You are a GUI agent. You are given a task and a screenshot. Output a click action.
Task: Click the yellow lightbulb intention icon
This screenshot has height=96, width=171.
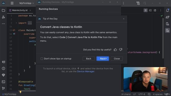pos(20,92)
